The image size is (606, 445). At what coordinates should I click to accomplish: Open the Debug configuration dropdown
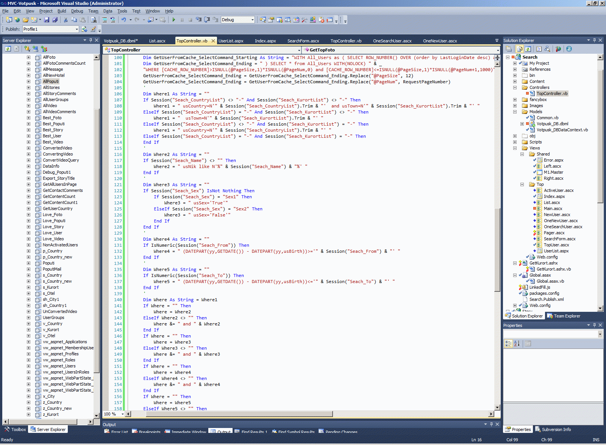(x=253, y=20)
